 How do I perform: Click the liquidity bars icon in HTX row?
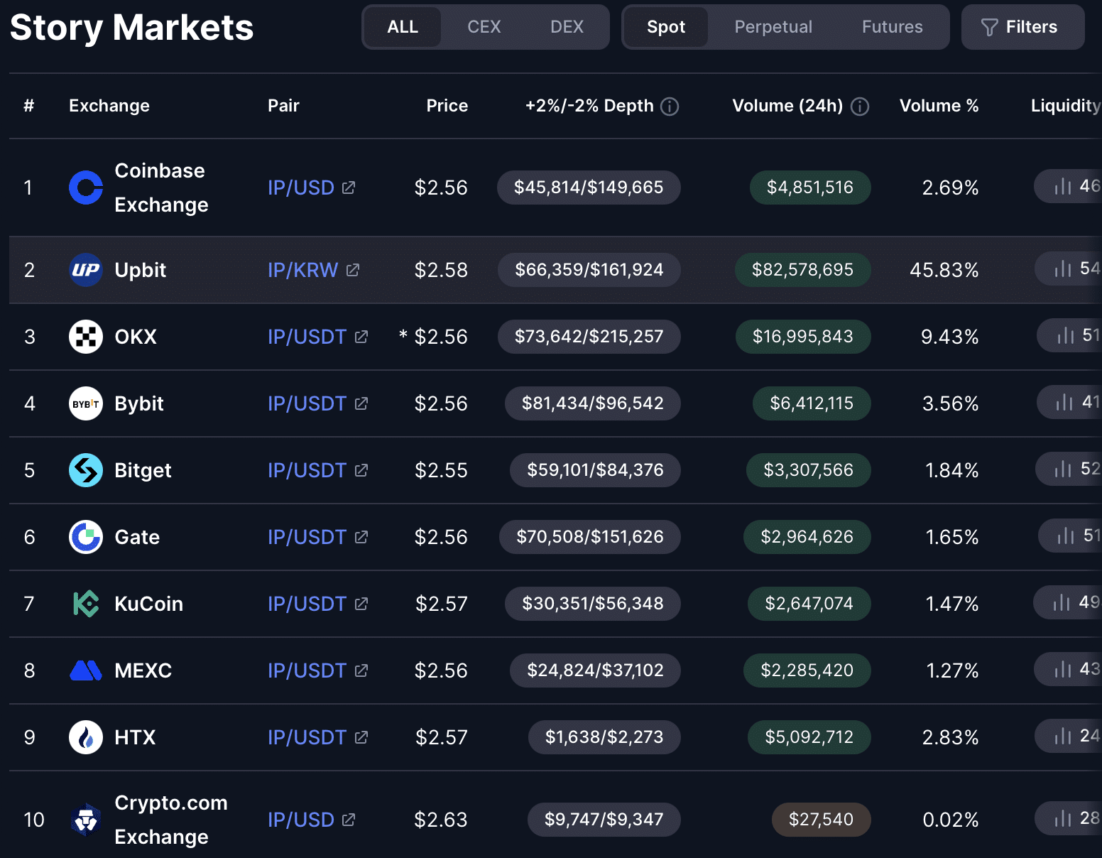1063,736
